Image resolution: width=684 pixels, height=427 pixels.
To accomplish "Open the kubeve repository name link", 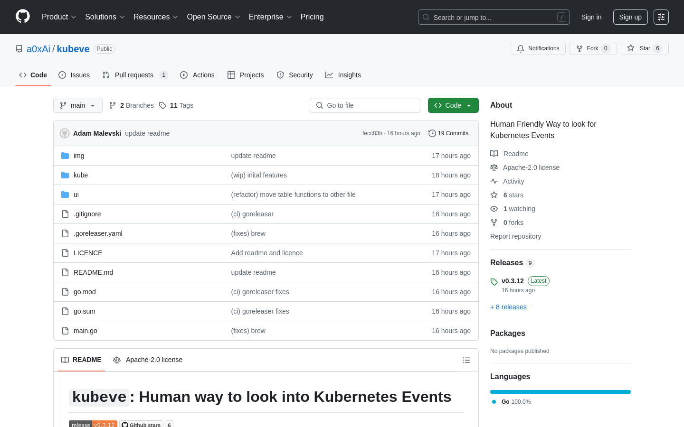I will (x=73, y=49).
